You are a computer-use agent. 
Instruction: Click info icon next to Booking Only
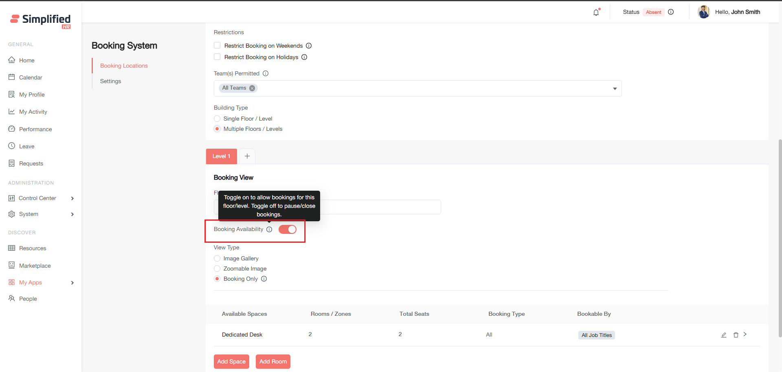(264, 279)
